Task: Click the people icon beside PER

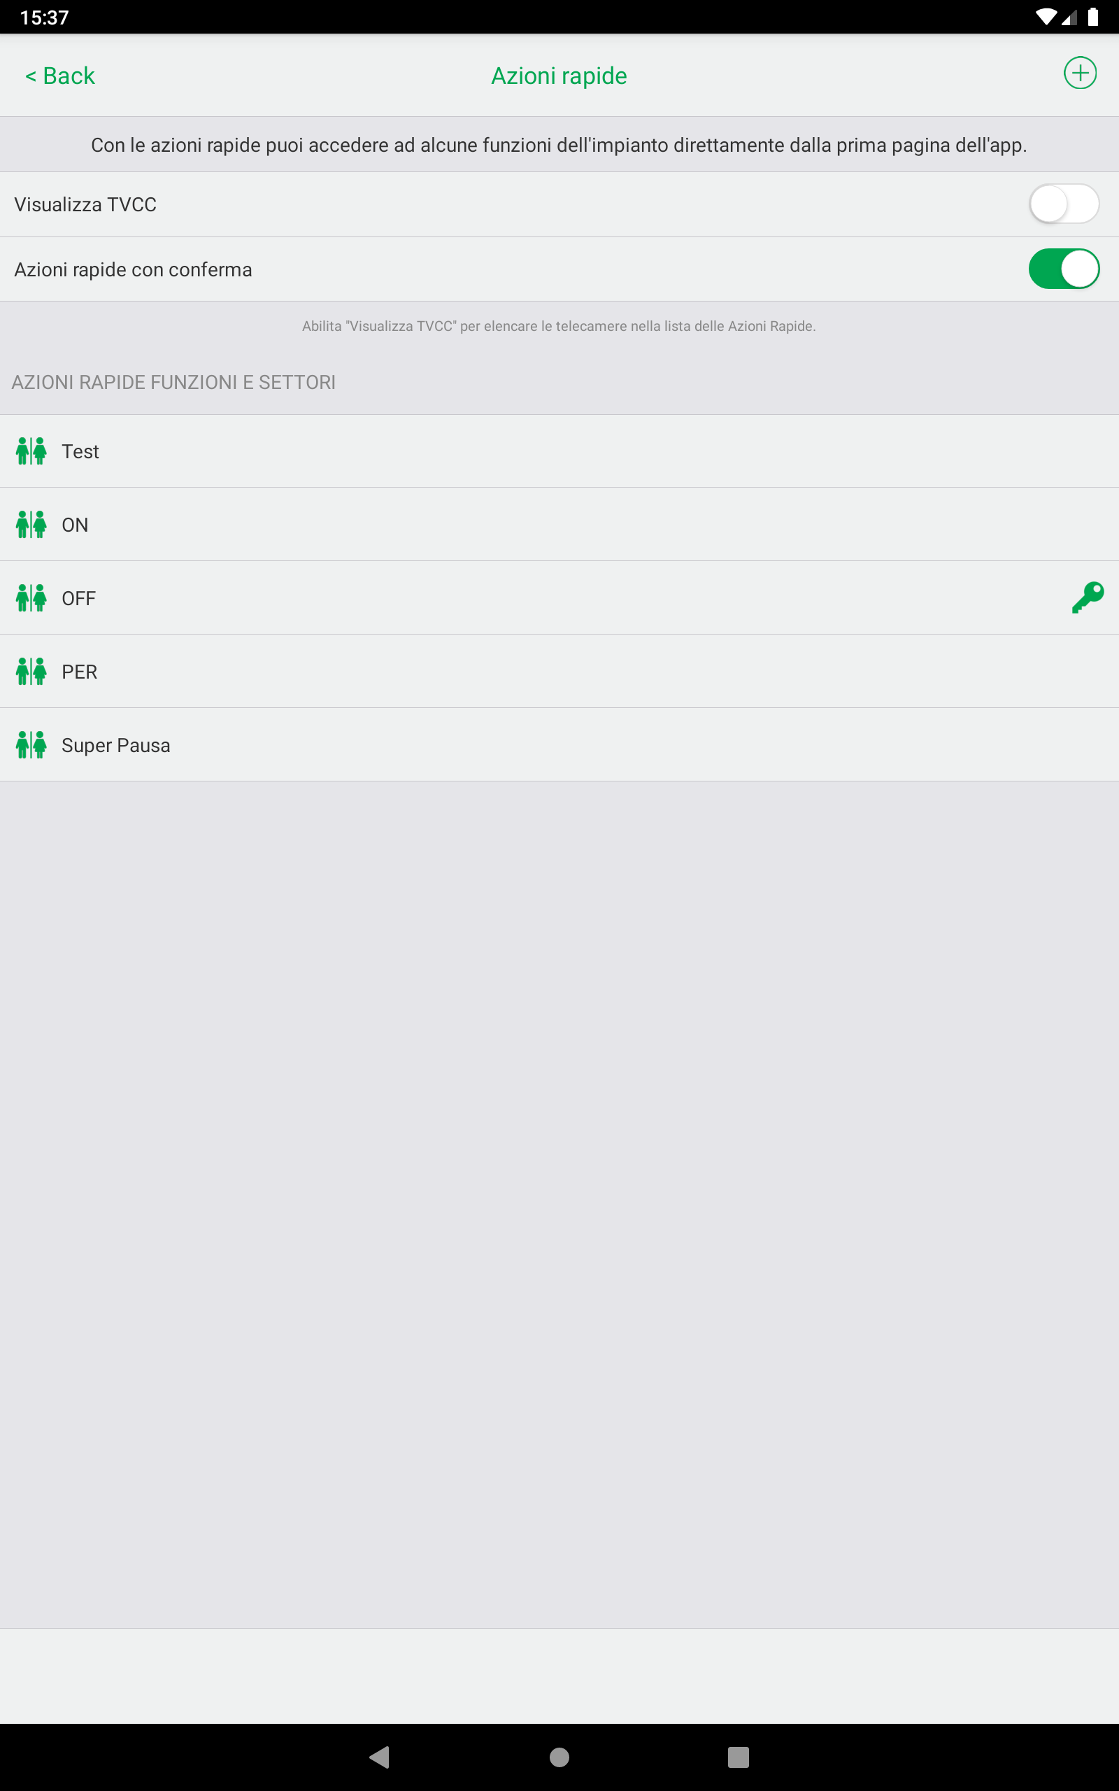Action: [31, 671]
